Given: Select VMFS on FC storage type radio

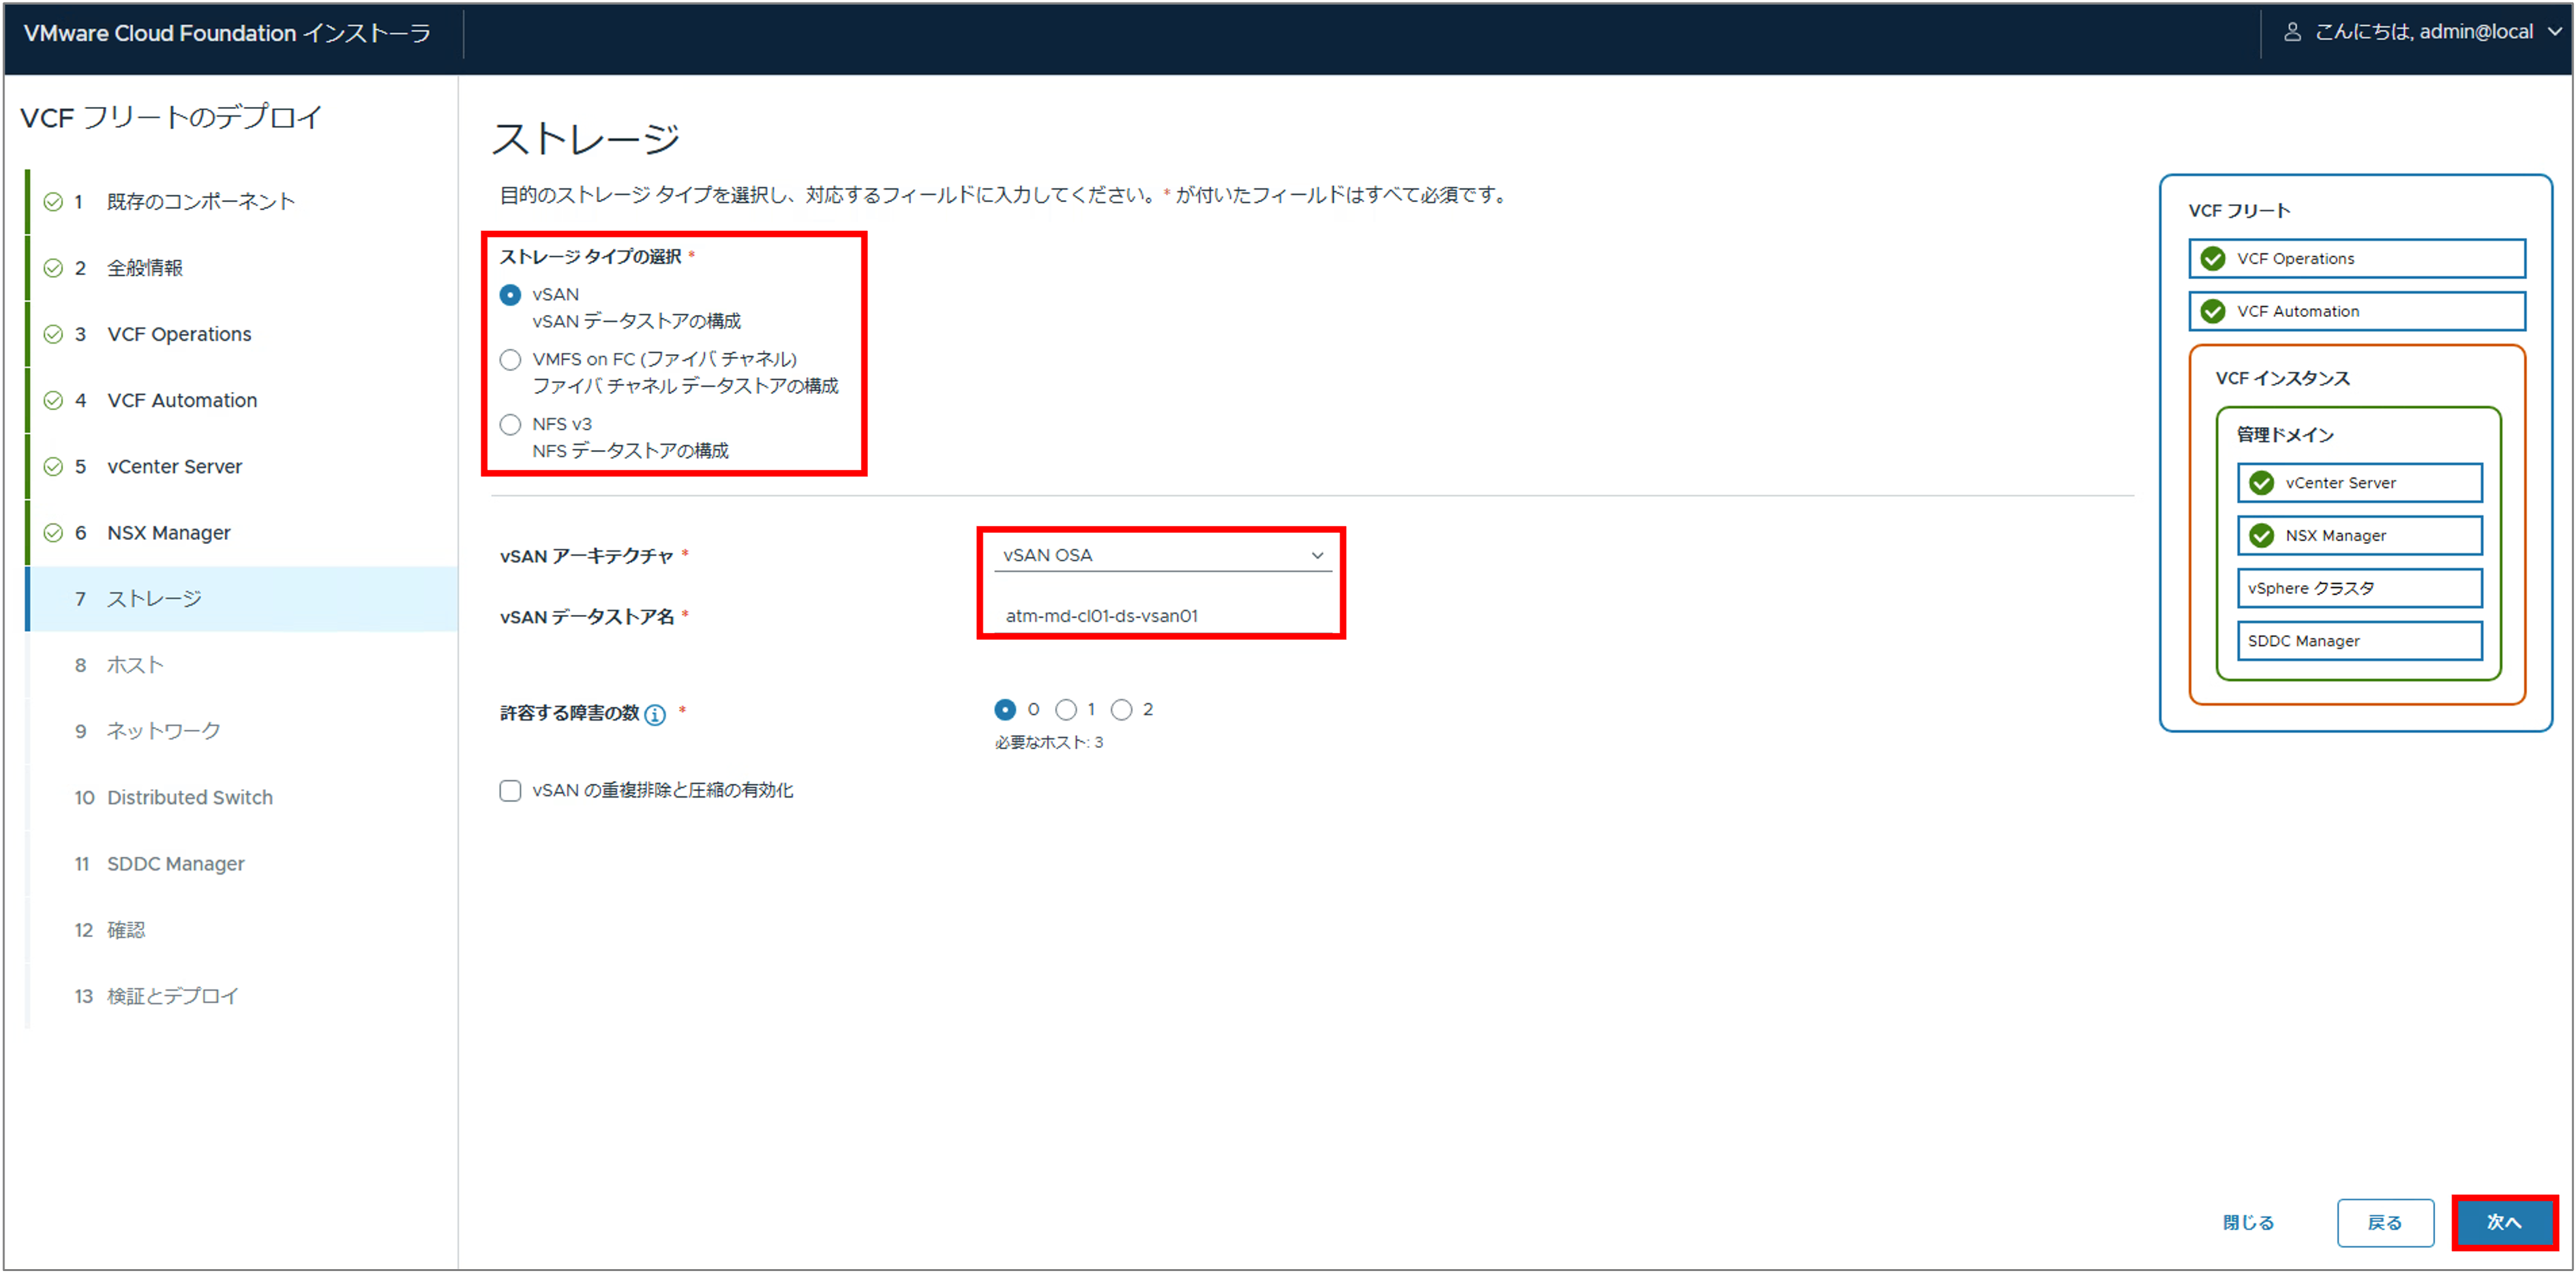Looking at the screenshot, I should click(510, 360).
